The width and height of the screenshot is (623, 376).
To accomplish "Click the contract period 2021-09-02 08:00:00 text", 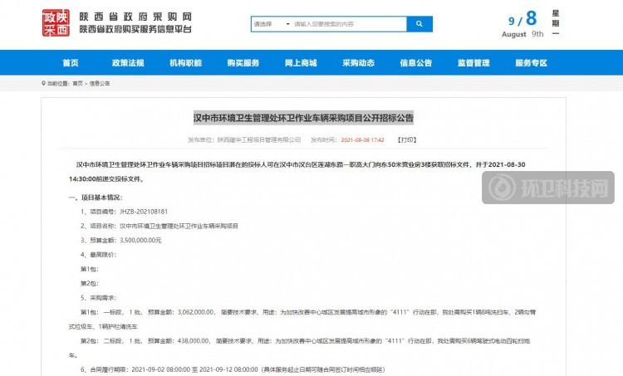I will (x=160, y=369).
